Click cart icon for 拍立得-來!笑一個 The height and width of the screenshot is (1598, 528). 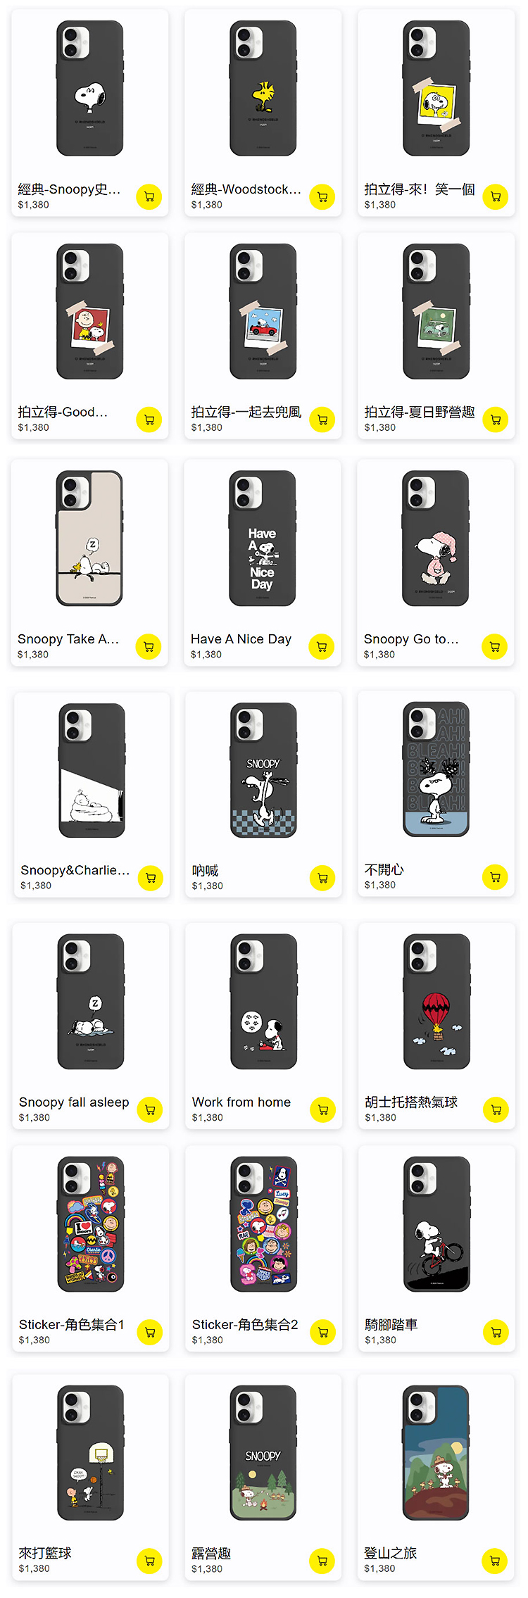click(496, 197)
